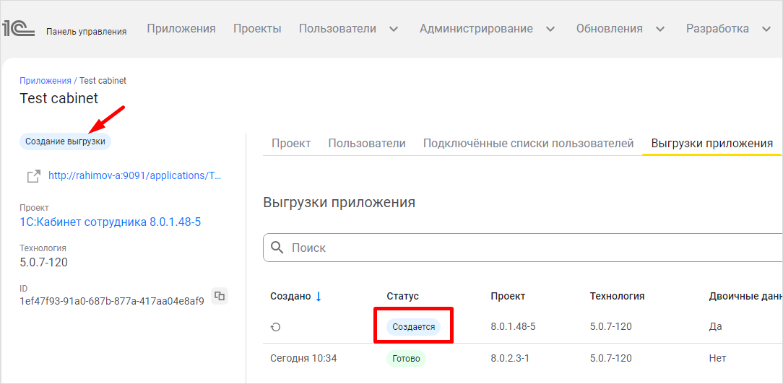Screen dimensions: 783x384
Task: Click the search magnifier icon
Action: [277, 248]
